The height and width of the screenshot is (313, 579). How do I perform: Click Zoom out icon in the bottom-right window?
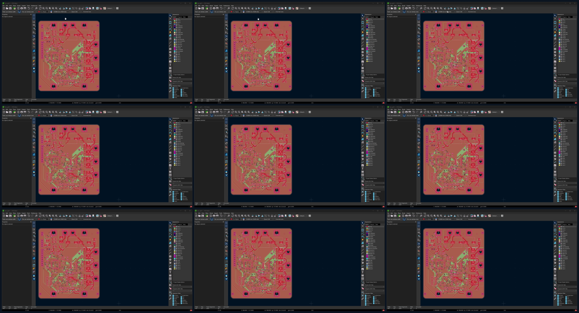click(431, 216)
